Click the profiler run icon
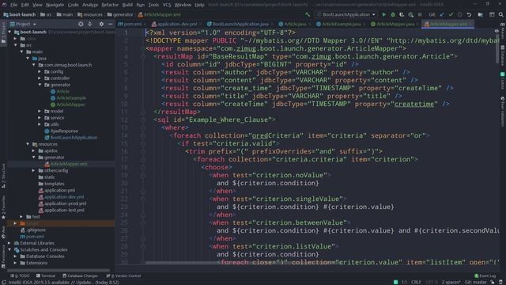Screen dimensions: 506x285 click(x=411, y=14)
